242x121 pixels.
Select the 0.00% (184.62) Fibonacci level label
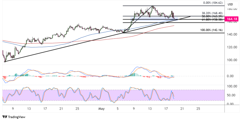coord(213,3)
